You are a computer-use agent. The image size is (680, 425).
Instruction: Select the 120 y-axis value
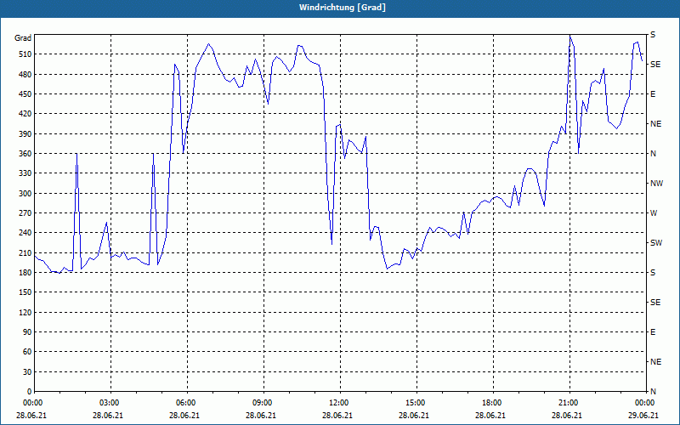25,312
